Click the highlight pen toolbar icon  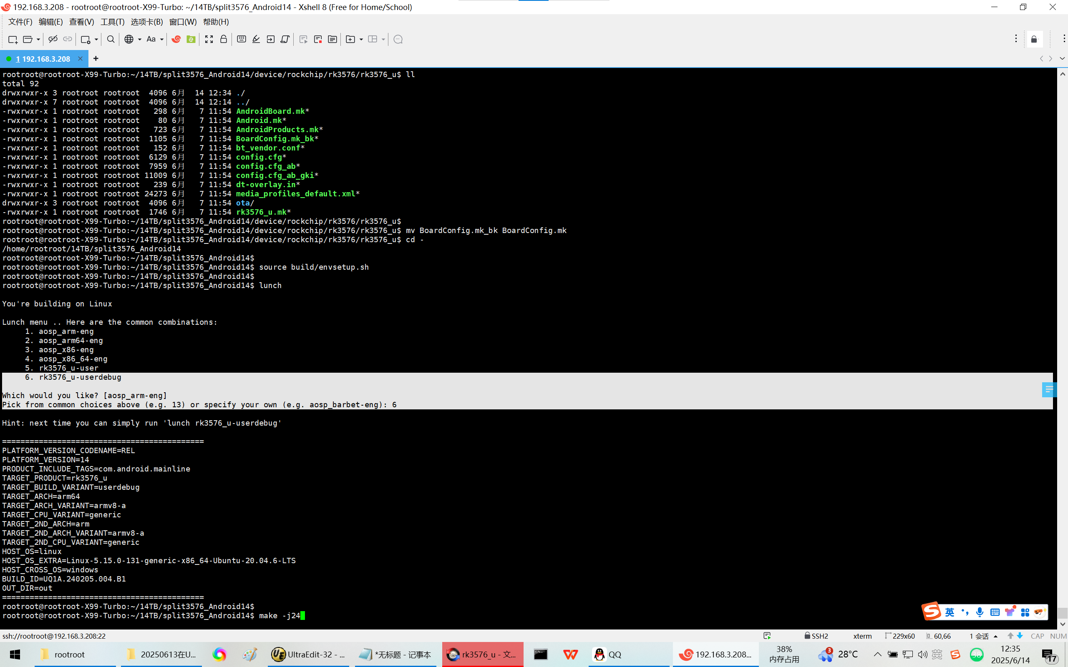point(256,39)
